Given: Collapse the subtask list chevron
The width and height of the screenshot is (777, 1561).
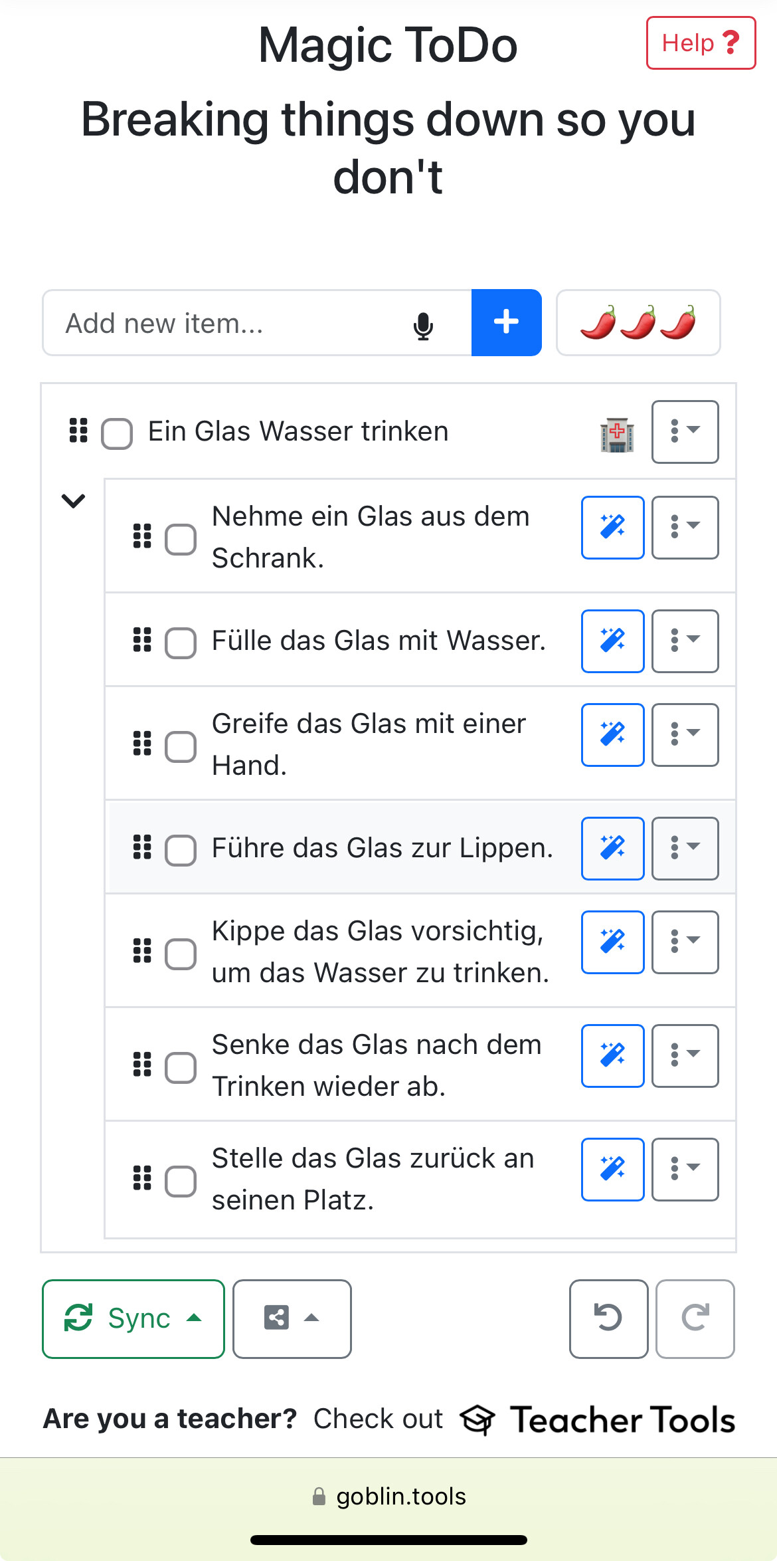Looking at the screenshot, I should pos(73,500).
